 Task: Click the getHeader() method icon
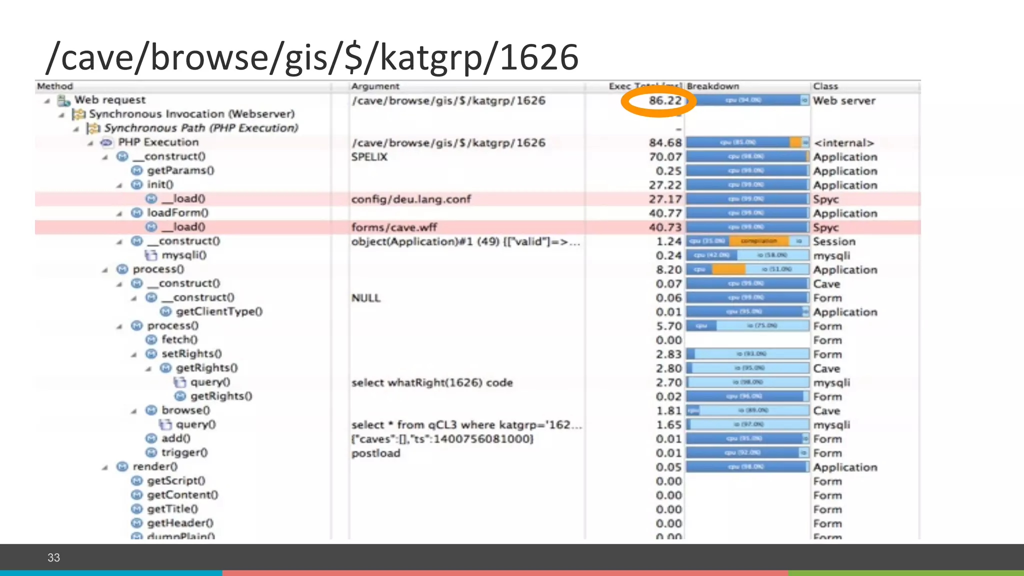(137, 523)
